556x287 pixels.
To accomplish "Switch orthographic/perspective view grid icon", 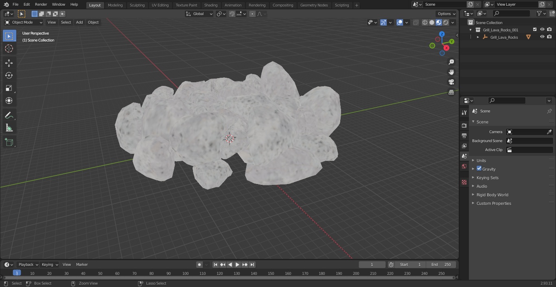I will point(451,92).
